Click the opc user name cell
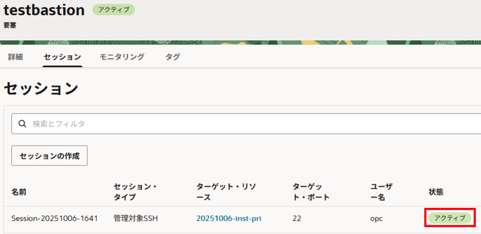Screen dimensions: 481x234 coord(377,218)
